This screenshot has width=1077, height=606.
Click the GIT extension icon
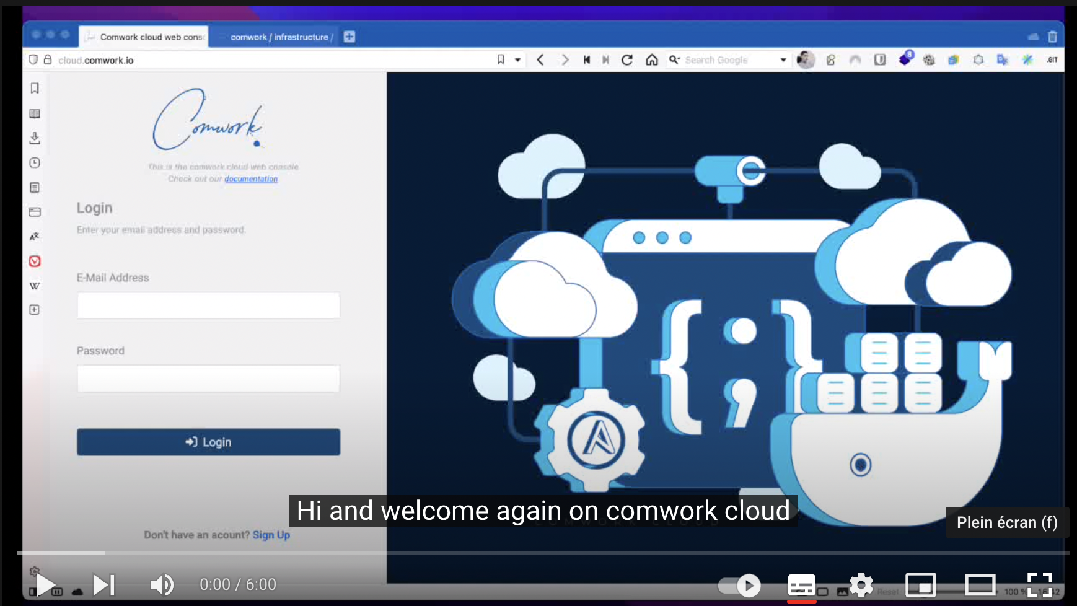1052,59
